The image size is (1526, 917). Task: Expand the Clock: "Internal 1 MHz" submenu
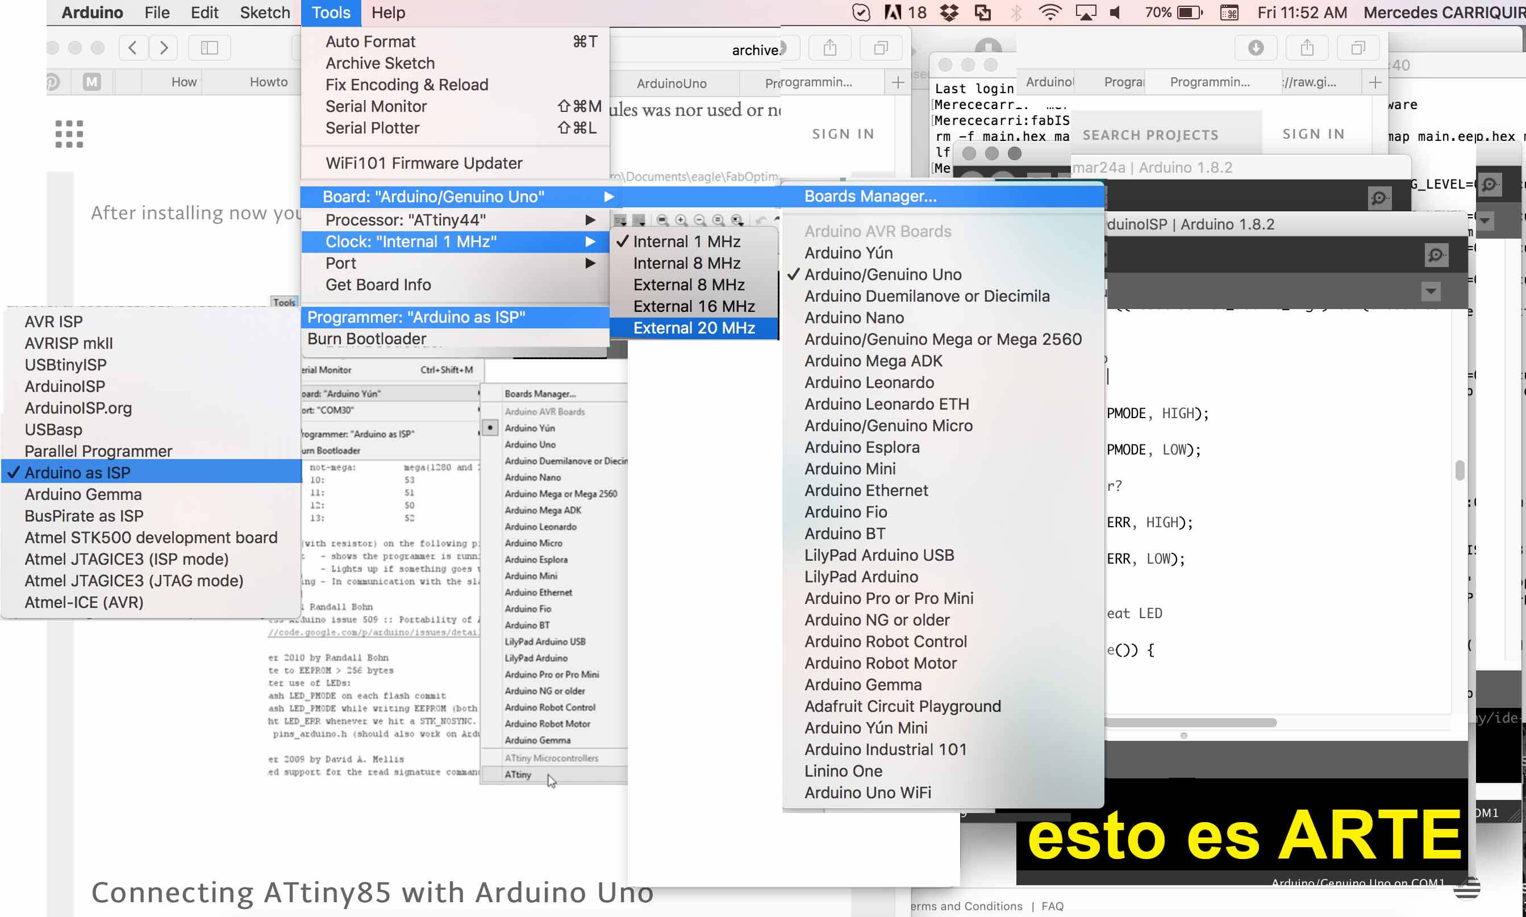(455, 241)
